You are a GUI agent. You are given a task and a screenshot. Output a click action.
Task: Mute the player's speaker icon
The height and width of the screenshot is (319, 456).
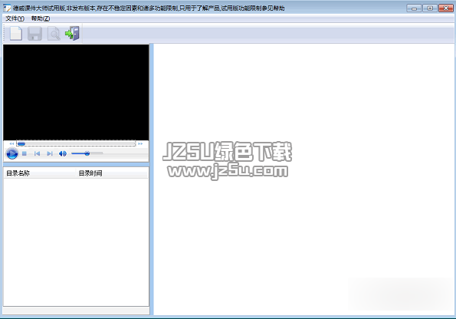pos(63,153)
